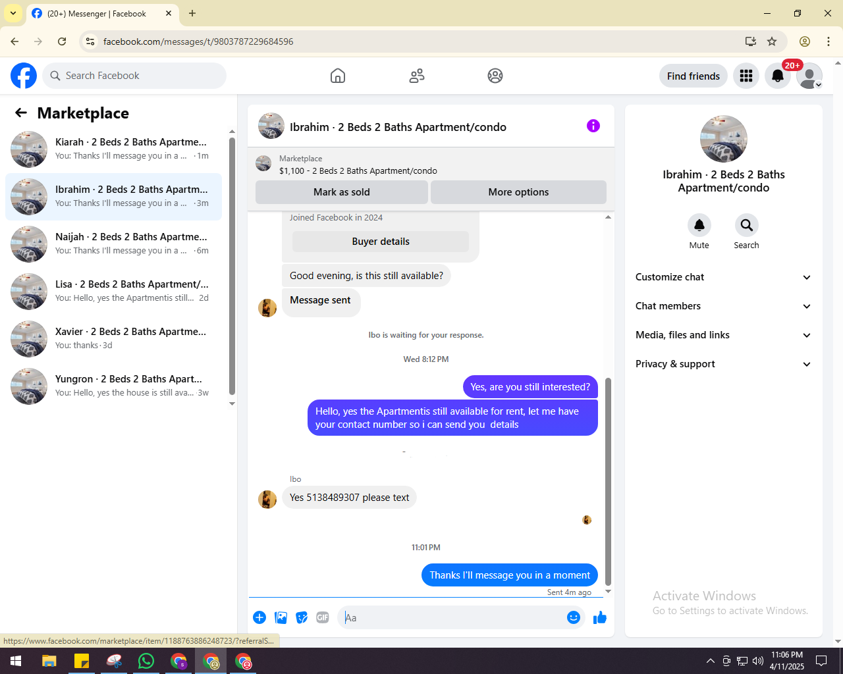Viewport: 843px width, 674px height.
Task: Go to Facebook Home icon
Action: (x=338, y=76)
